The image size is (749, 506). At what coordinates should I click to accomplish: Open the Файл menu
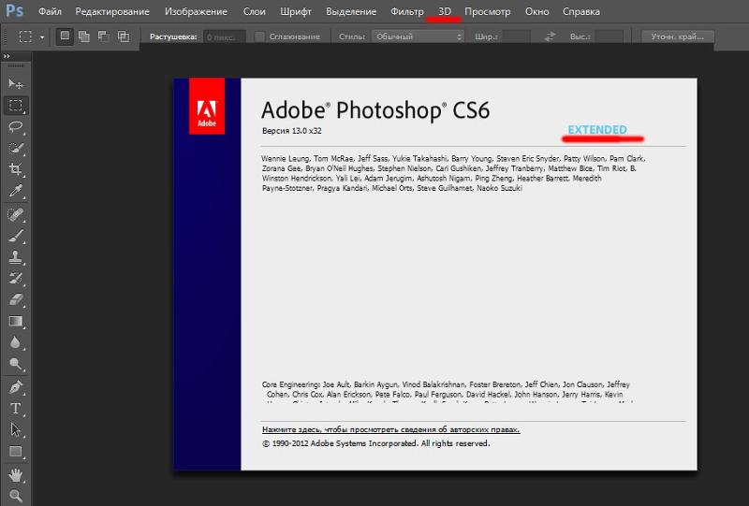[x=50, y=11]
